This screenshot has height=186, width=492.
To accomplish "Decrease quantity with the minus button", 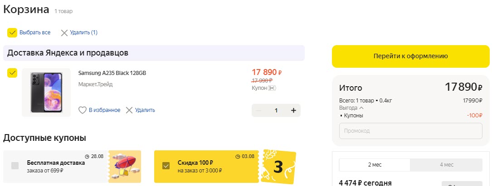I will (259, 111).
